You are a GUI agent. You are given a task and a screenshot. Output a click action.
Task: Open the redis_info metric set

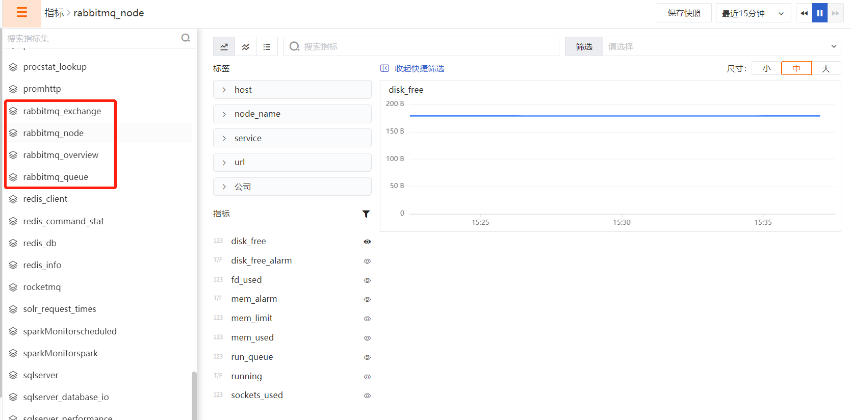point(42,265)
